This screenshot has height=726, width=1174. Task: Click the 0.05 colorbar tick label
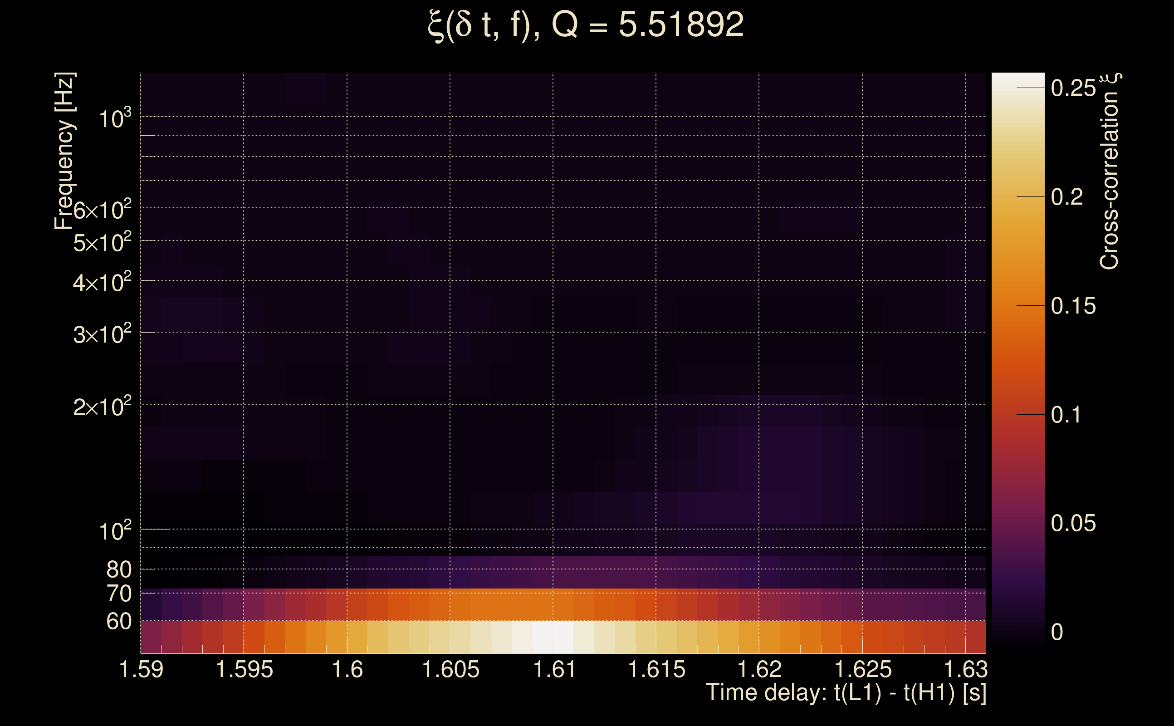1073,523
